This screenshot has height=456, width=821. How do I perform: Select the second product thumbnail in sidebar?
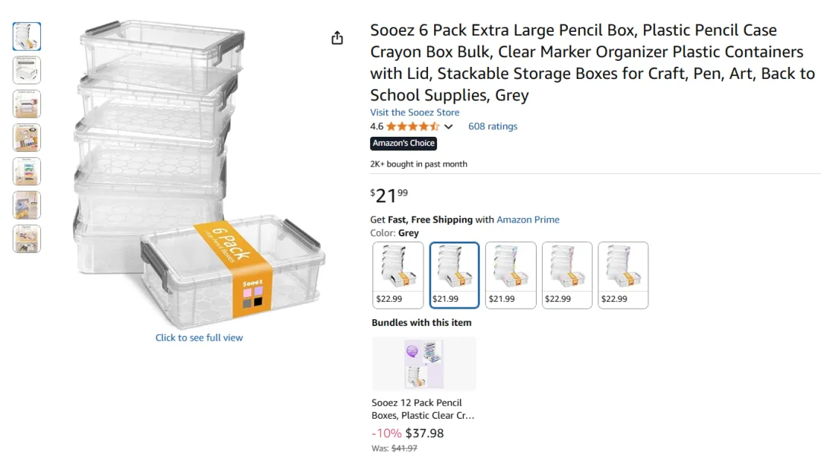point(27,70)
